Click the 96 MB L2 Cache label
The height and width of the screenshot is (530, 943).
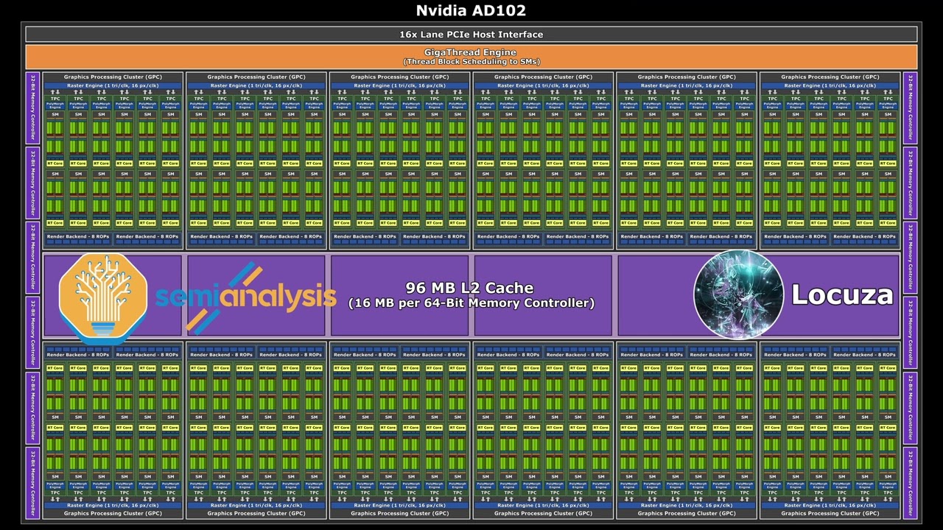click(x=469, y=288)
